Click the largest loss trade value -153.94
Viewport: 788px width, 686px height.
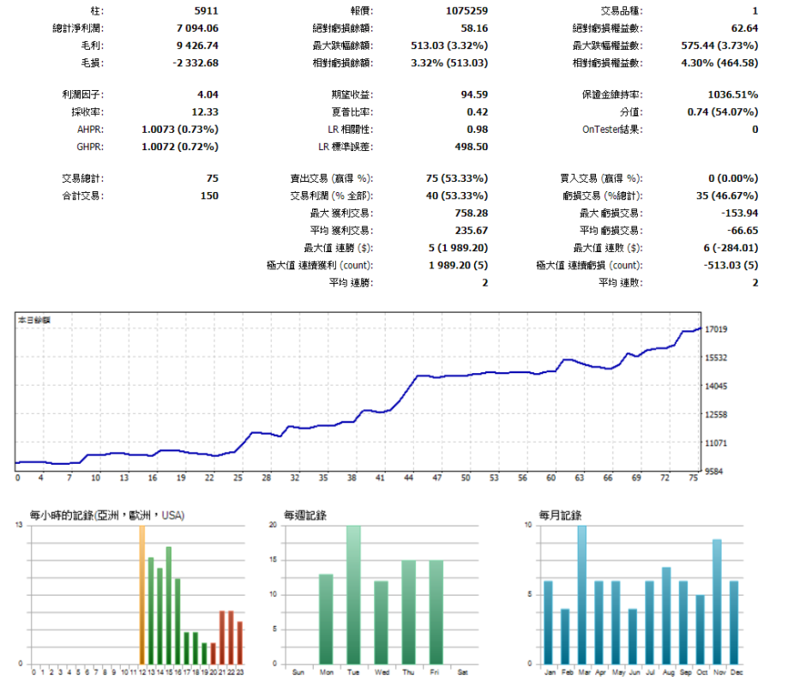(737, 212)
